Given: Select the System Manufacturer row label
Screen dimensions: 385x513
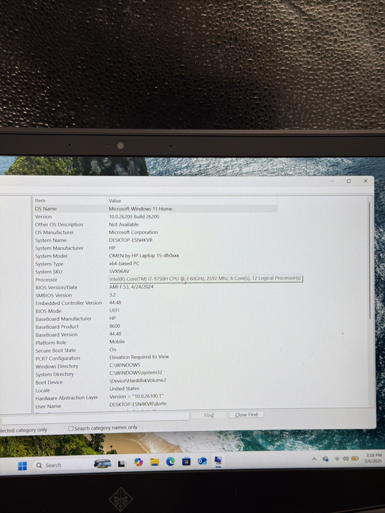Looking at the screenshot, I should [x=59, y=248].
